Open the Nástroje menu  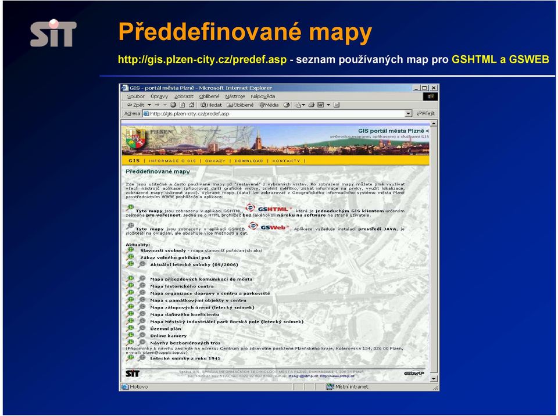pyautogui.click(x=235, y=96)
